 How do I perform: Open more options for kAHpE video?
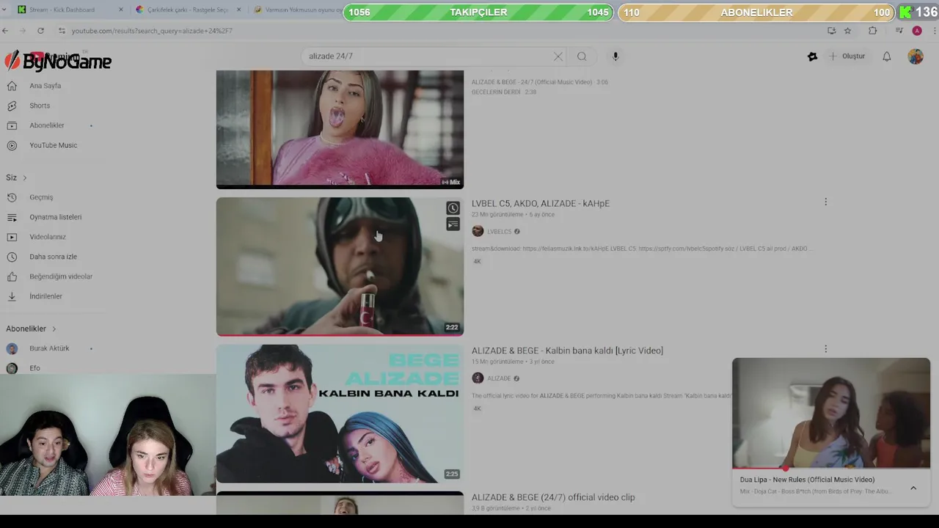(x=825, y=202)
